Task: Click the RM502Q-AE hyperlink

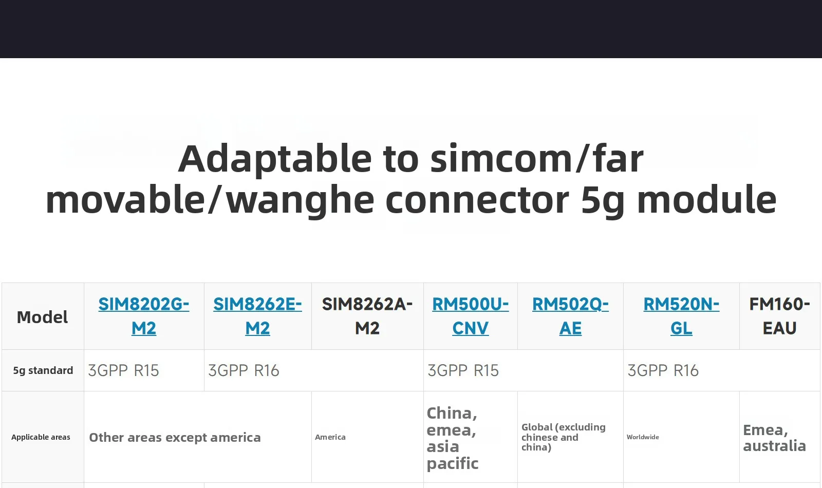Action: pos(570,316)
